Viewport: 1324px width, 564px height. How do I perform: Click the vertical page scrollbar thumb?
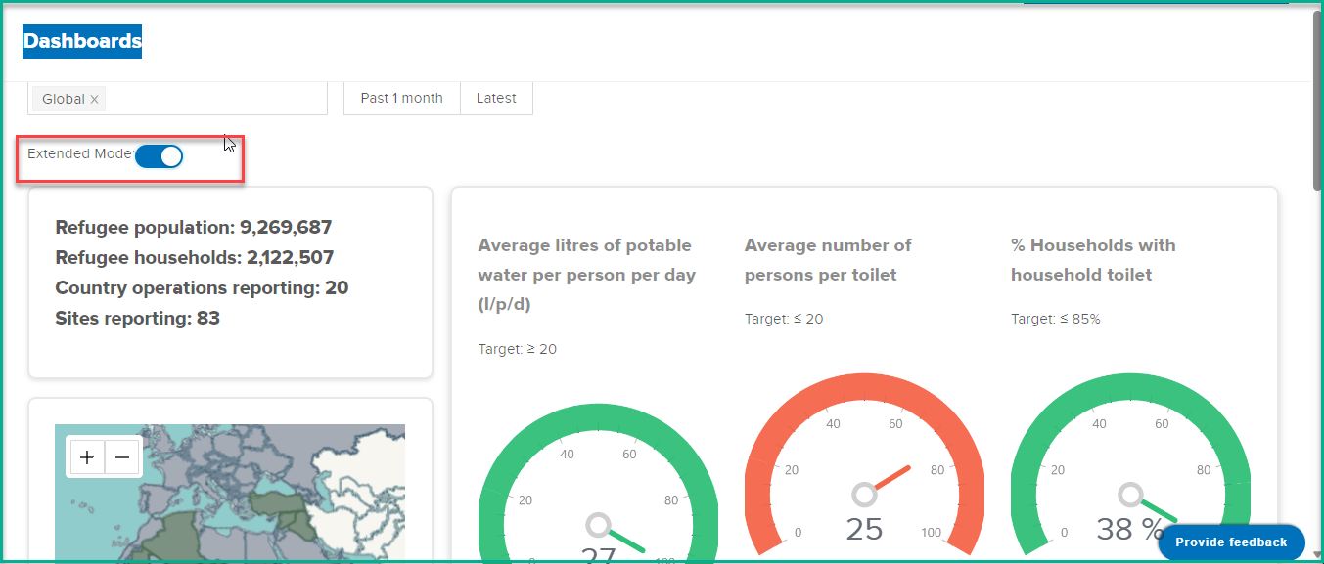[x=1317, y=101]
